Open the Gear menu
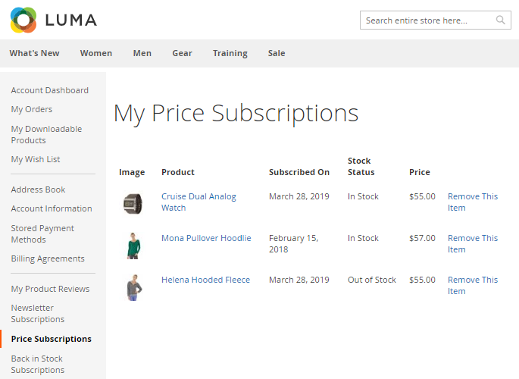 [x=182, y=53]
